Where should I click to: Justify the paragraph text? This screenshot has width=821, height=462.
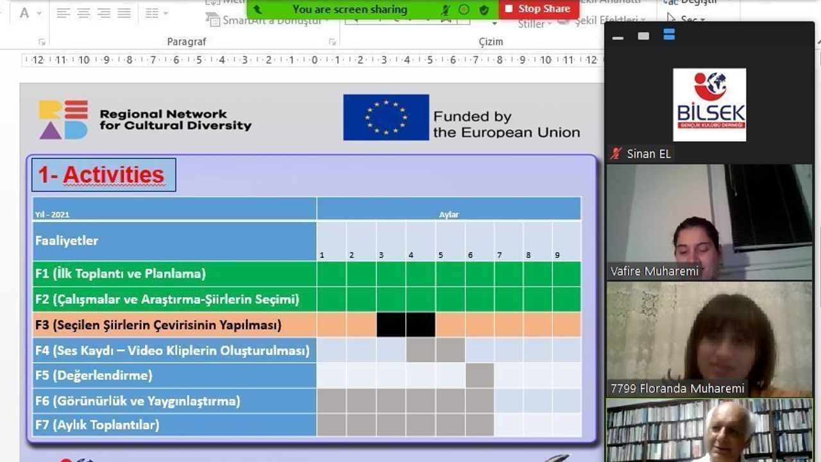[124, 13]
